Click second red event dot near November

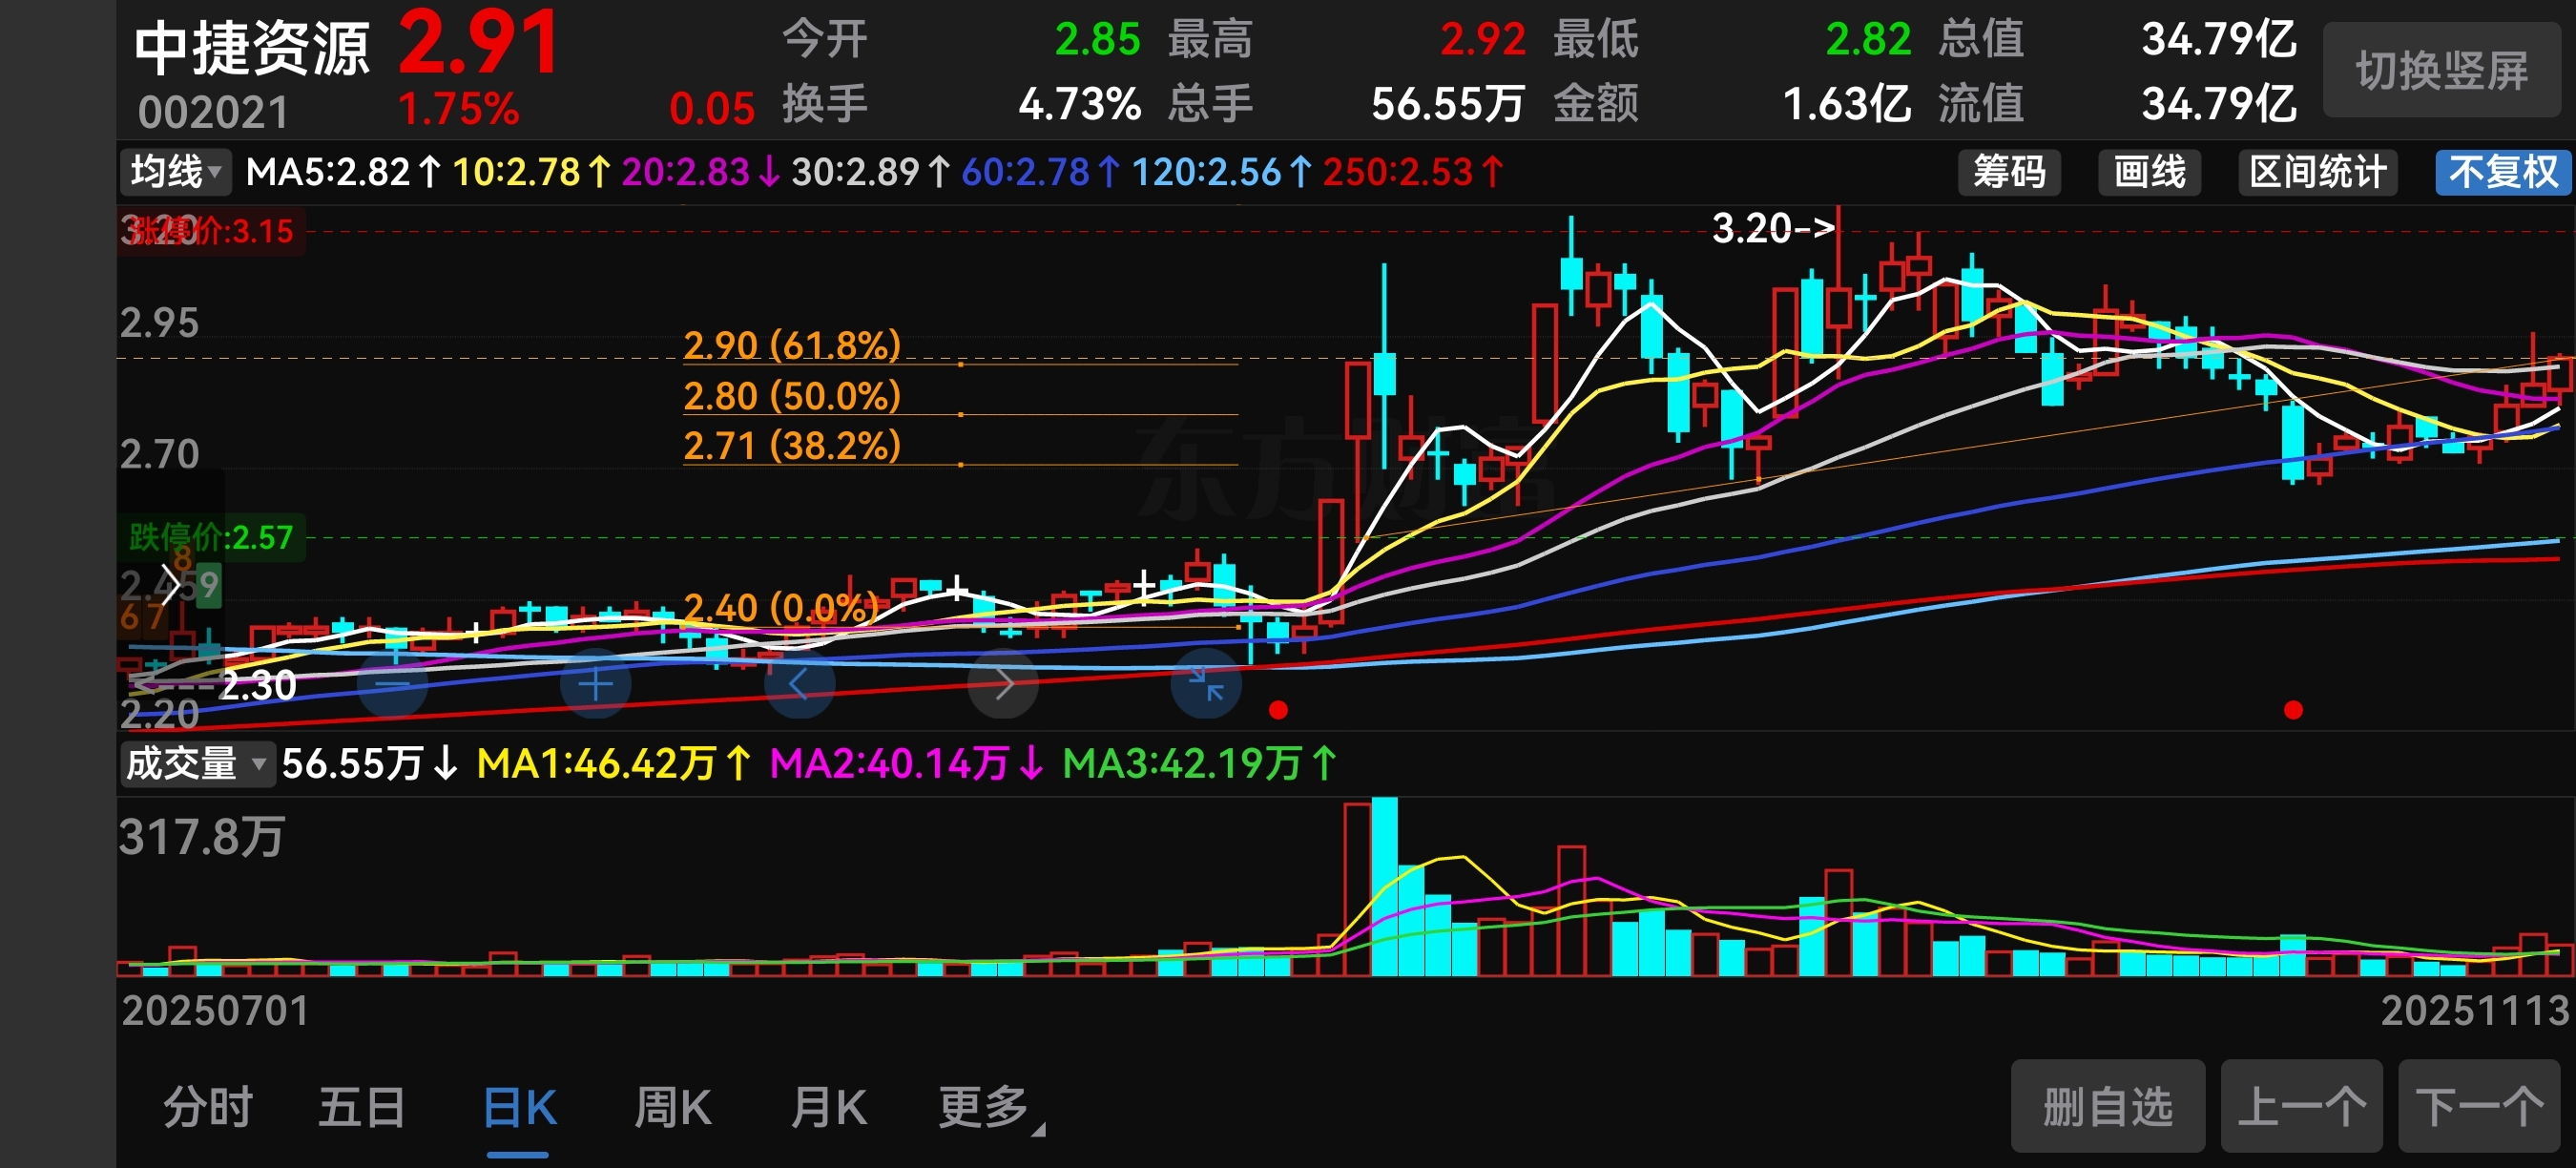pyautogui.click(x=2294, y=710)
